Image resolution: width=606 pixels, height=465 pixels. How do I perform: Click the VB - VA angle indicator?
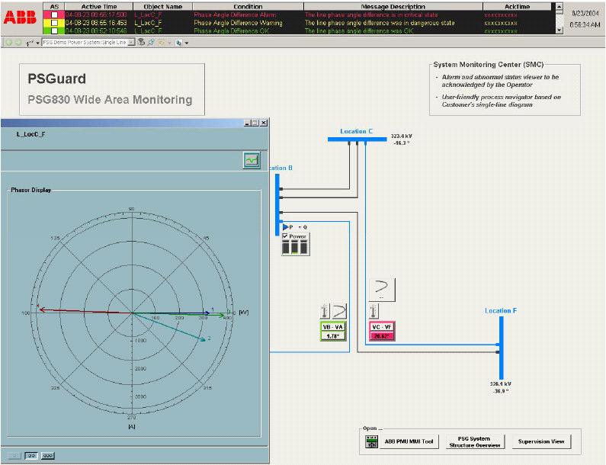333,332
